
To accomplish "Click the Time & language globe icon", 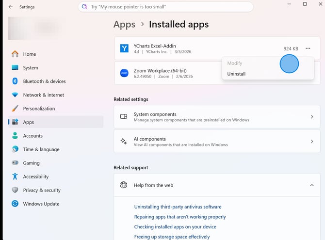I will (15, 149).
